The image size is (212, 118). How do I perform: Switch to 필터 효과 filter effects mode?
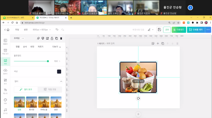pos(26,89)
